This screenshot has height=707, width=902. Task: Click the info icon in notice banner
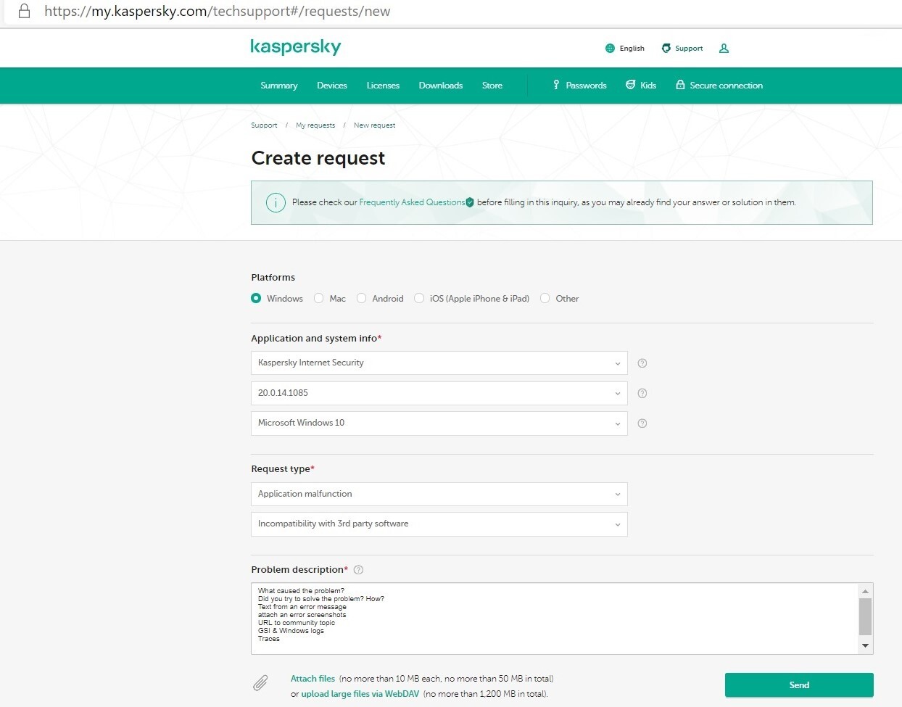(276, 203)
